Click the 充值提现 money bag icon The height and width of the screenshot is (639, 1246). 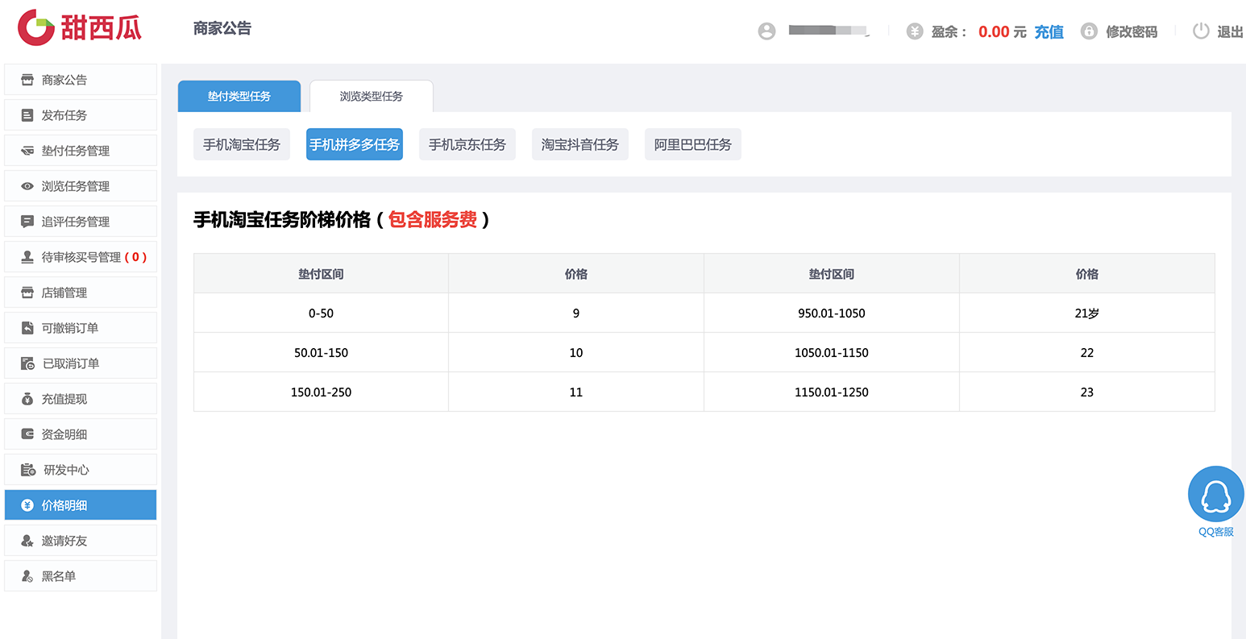pos(27,399)
